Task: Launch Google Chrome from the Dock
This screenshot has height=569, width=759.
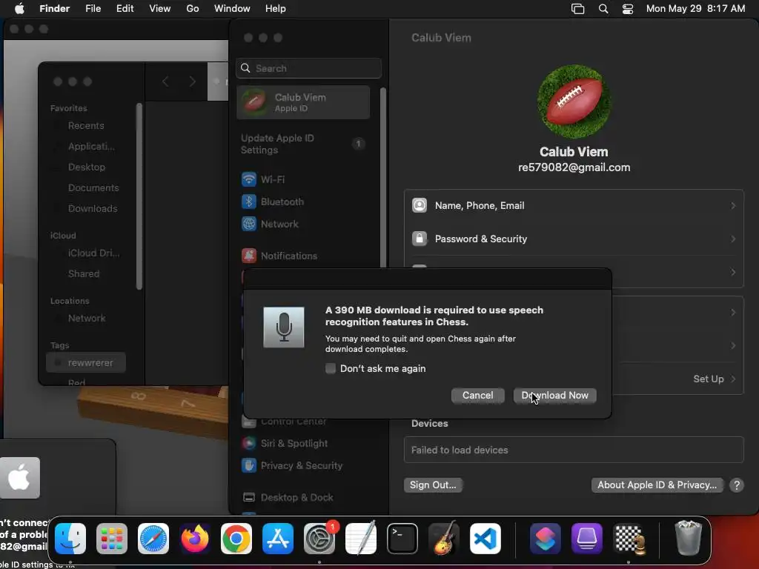Action: 236,539
